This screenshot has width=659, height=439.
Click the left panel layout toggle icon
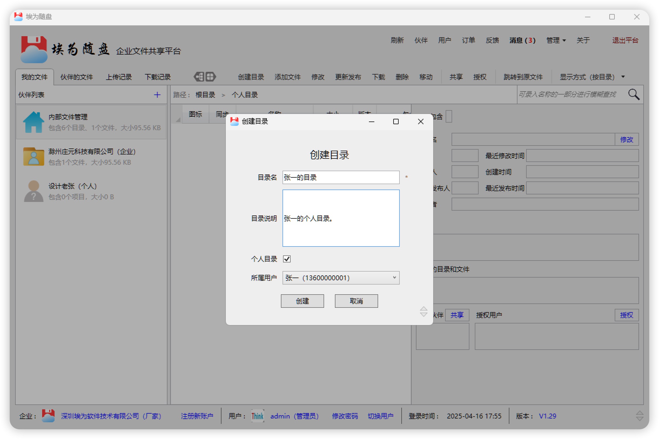tap(199, 77)
